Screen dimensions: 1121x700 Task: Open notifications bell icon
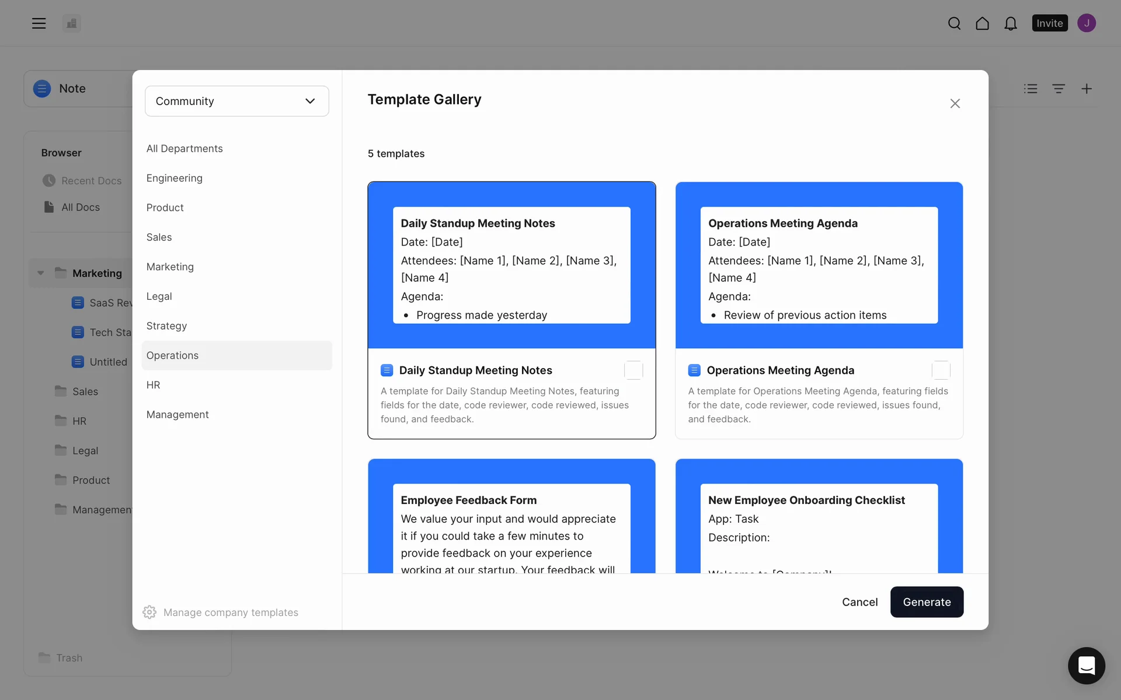1010,23
